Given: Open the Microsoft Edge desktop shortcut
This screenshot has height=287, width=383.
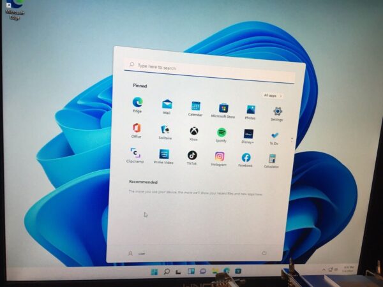Looking at the screenshot, I should pos(15,10).
